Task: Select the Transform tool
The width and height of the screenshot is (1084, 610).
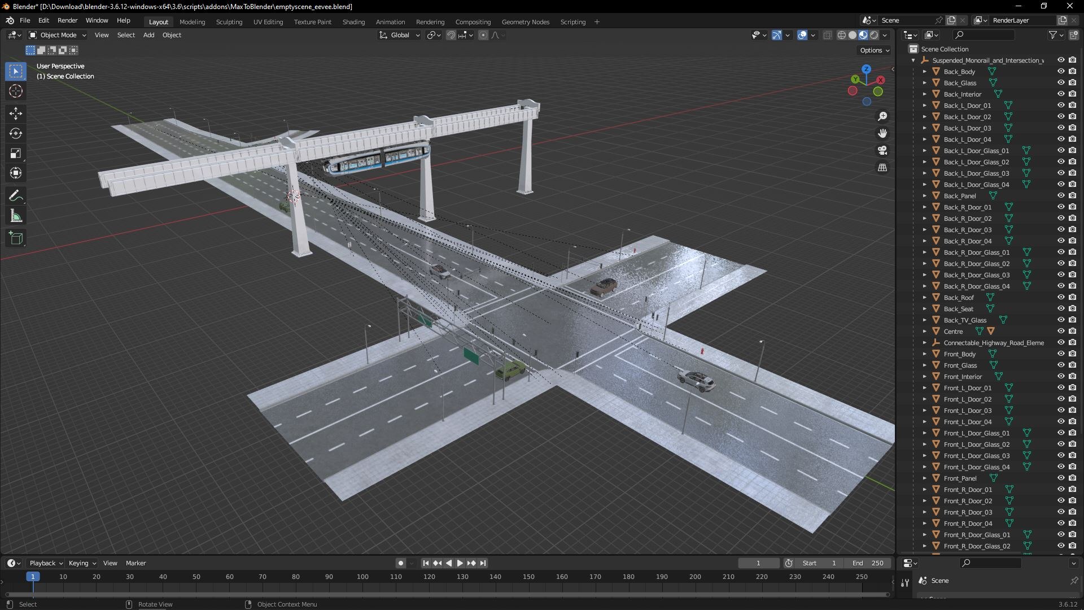Action: point(16,173)
